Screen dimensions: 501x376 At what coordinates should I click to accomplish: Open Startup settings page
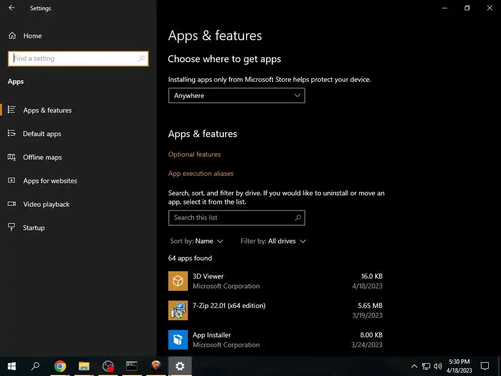[78, 228]
